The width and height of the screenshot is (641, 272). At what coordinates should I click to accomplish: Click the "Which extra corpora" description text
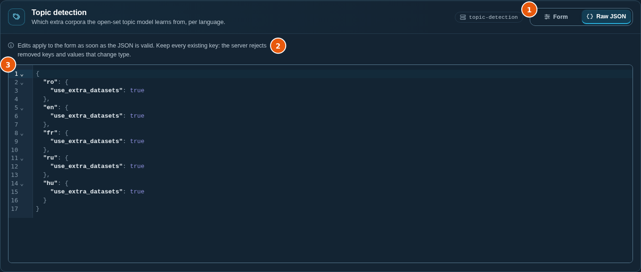point(128,22)
